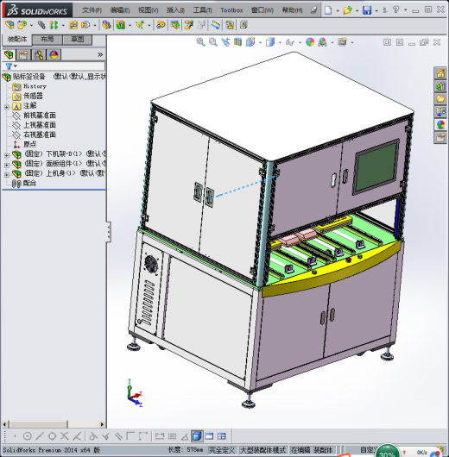Expand the 注解 tree node

7,107
